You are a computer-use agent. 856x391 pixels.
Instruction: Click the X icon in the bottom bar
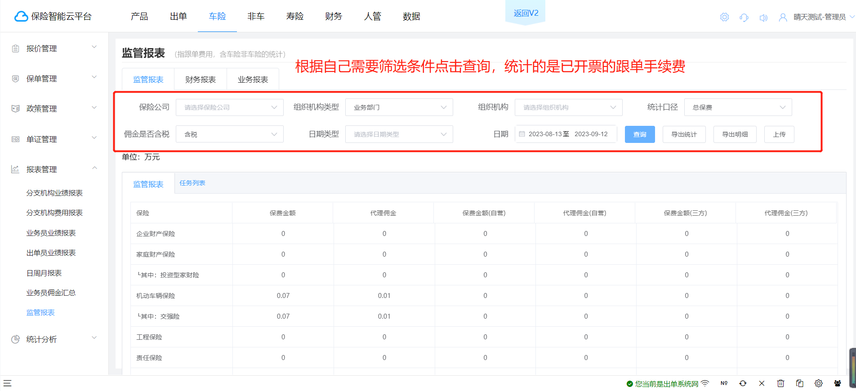(x=762, y=383)
